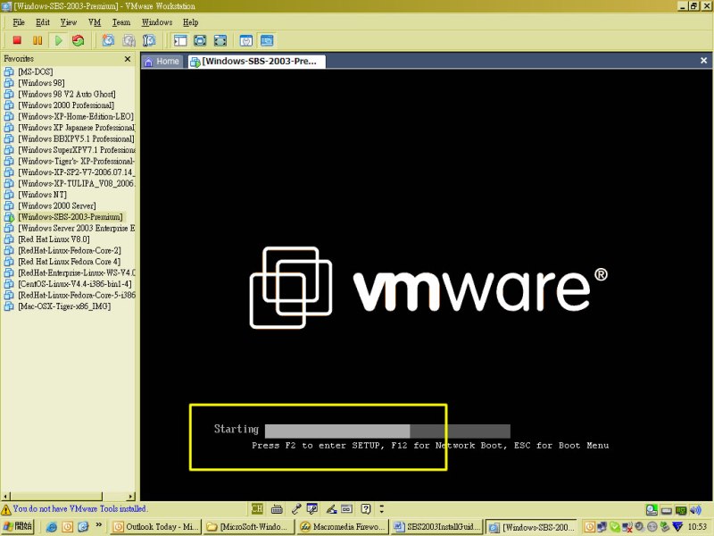Show the console view toolbar icon
Image resolution: width=714 pixels, height=536 pixels.
point(267,40)
